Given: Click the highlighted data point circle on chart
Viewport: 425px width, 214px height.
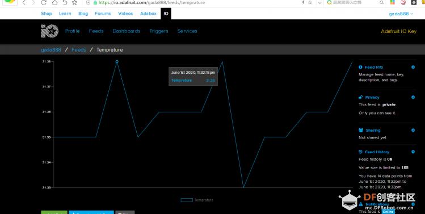Looking at the screenshot, I should pos(117,61).
